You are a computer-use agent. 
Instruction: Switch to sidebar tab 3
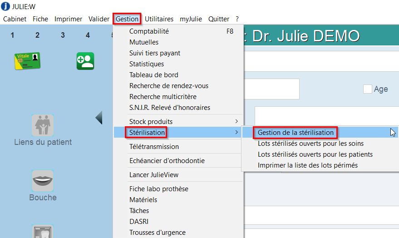63,35
